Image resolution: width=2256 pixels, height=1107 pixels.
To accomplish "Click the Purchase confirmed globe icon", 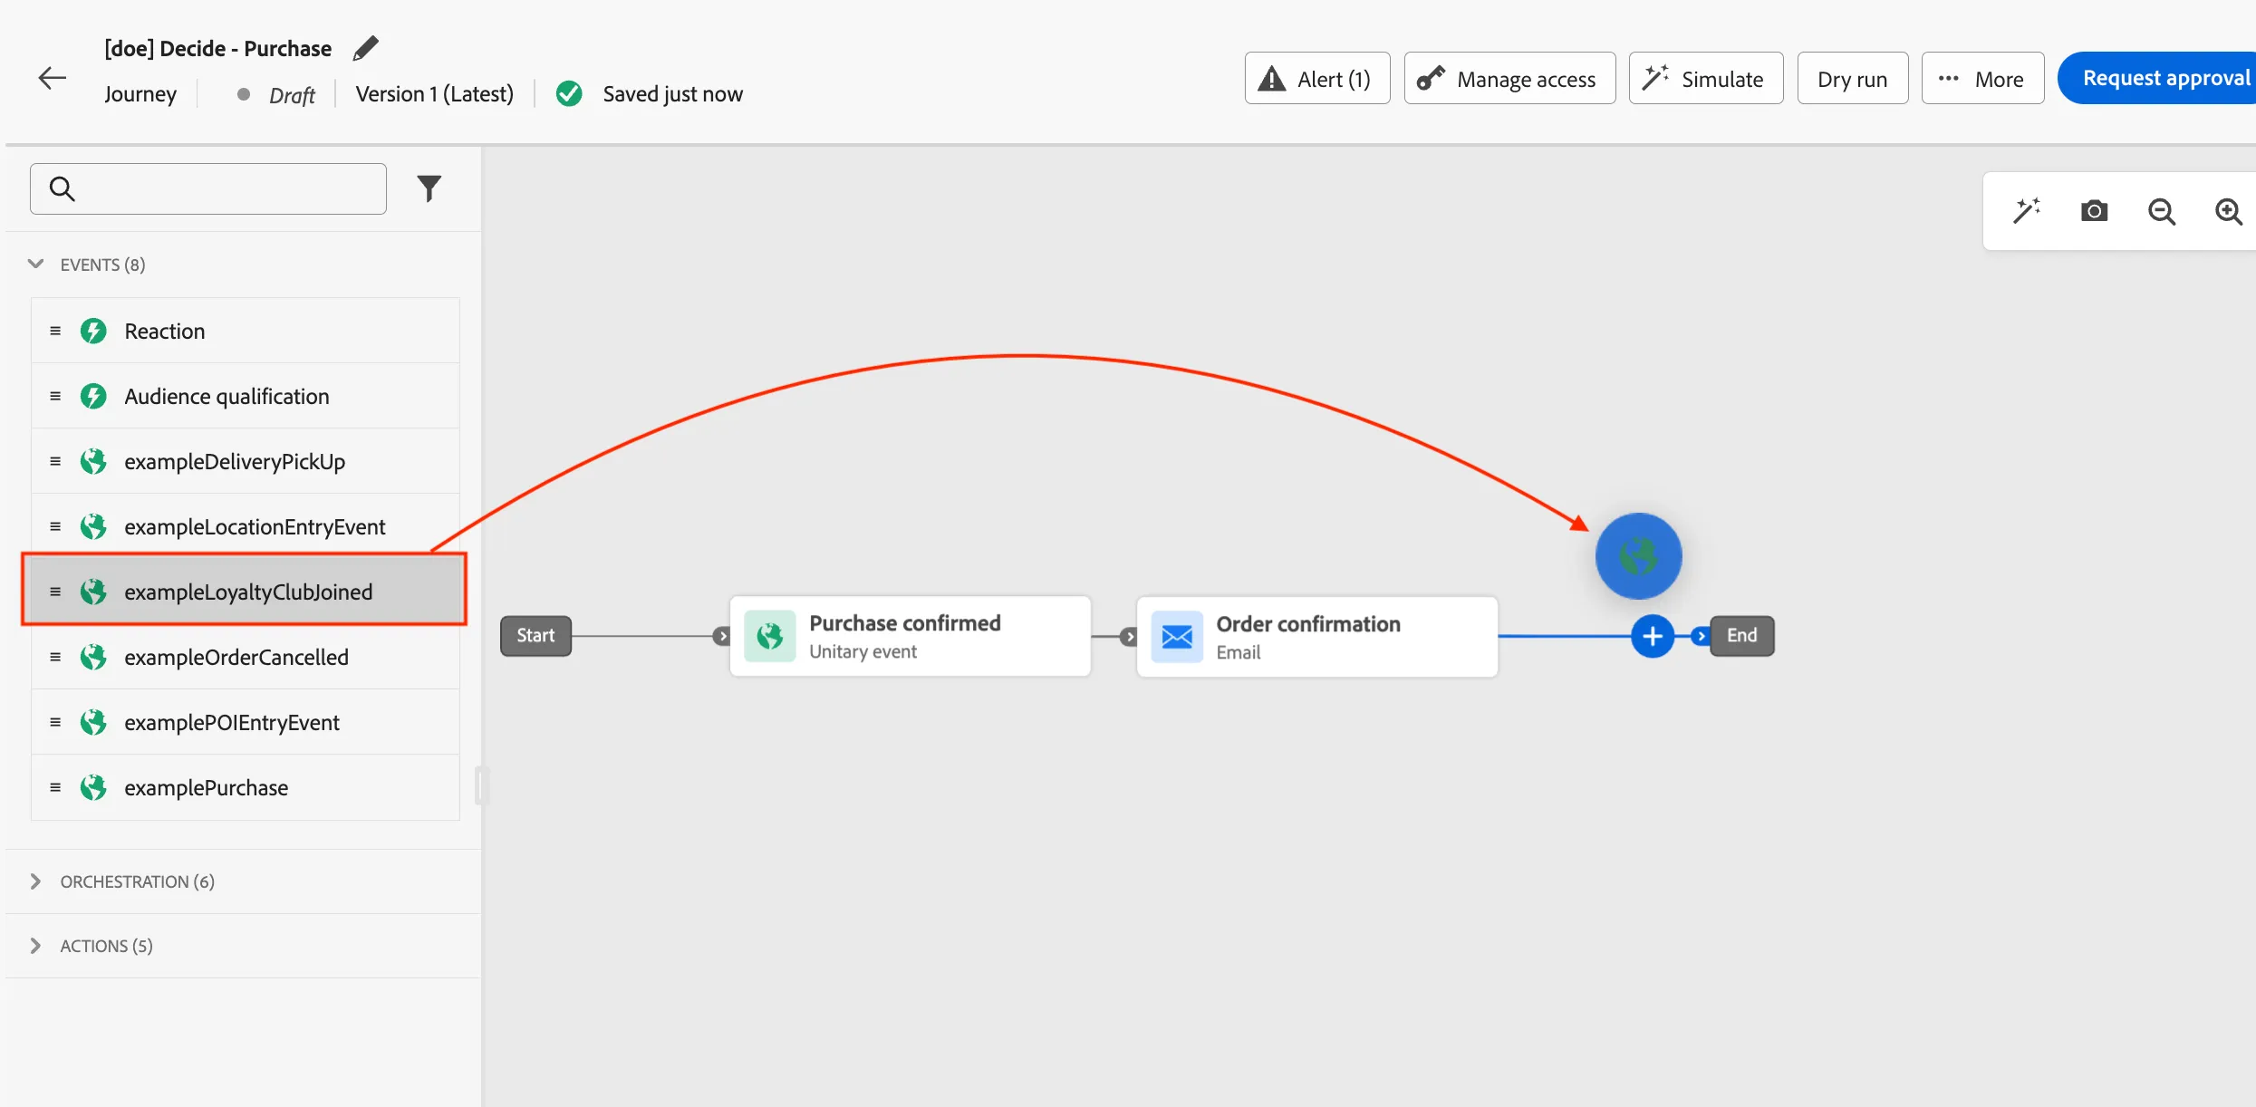I will tap(770, 636).
